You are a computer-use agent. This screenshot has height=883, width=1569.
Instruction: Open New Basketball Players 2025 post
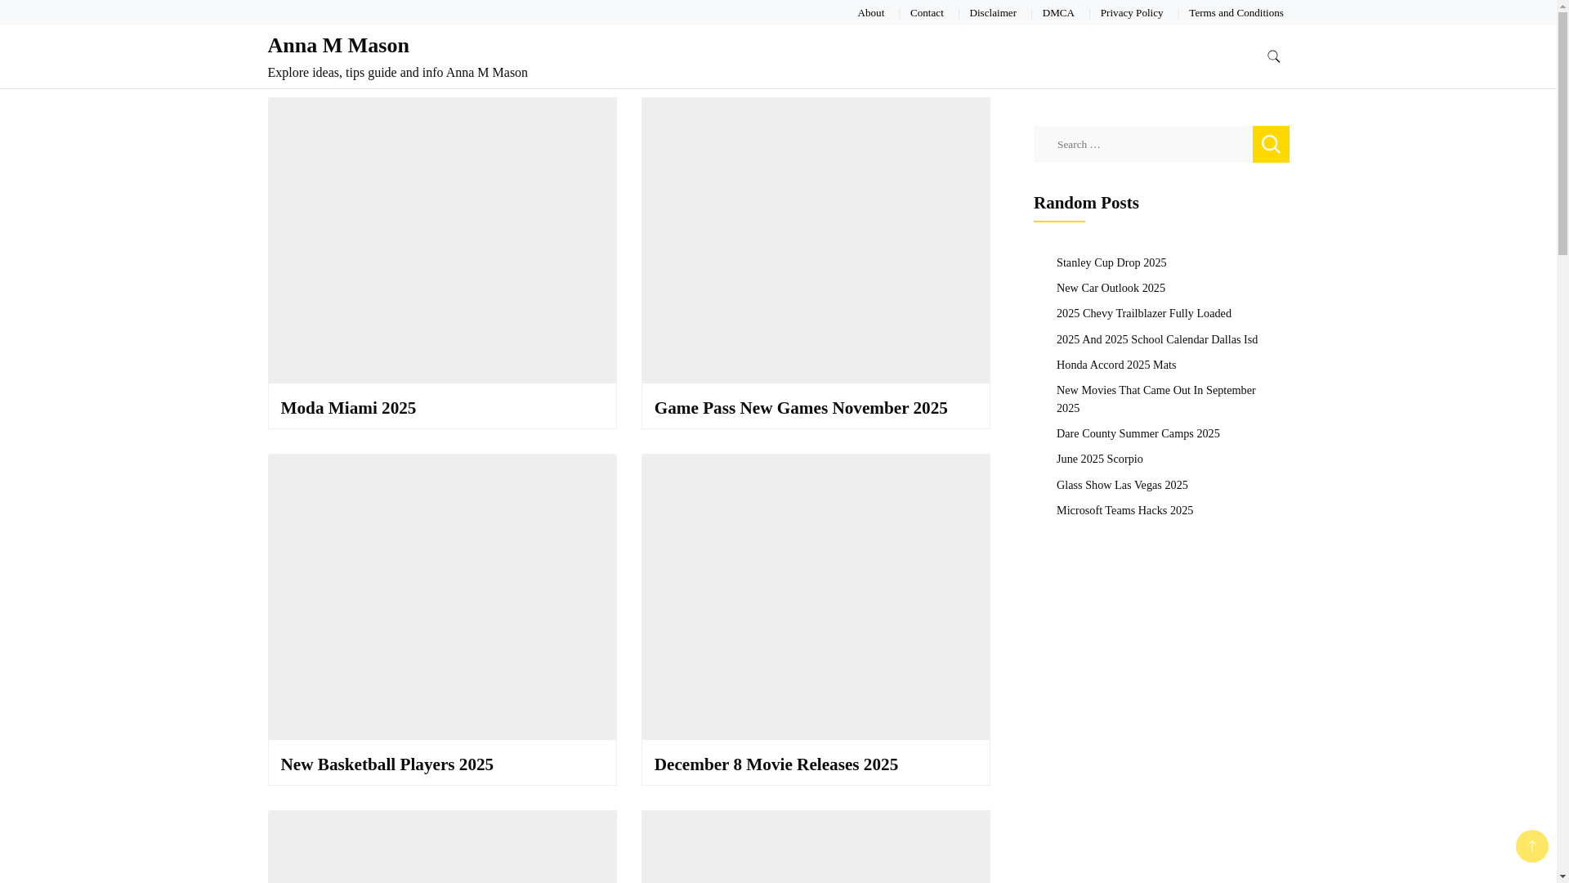coord(387,764)
